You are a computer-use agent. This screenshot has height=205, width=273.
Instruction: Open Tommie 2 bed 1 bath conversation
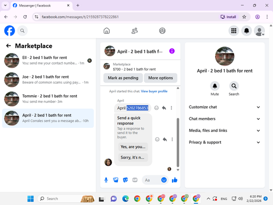(x=48, y=99)
